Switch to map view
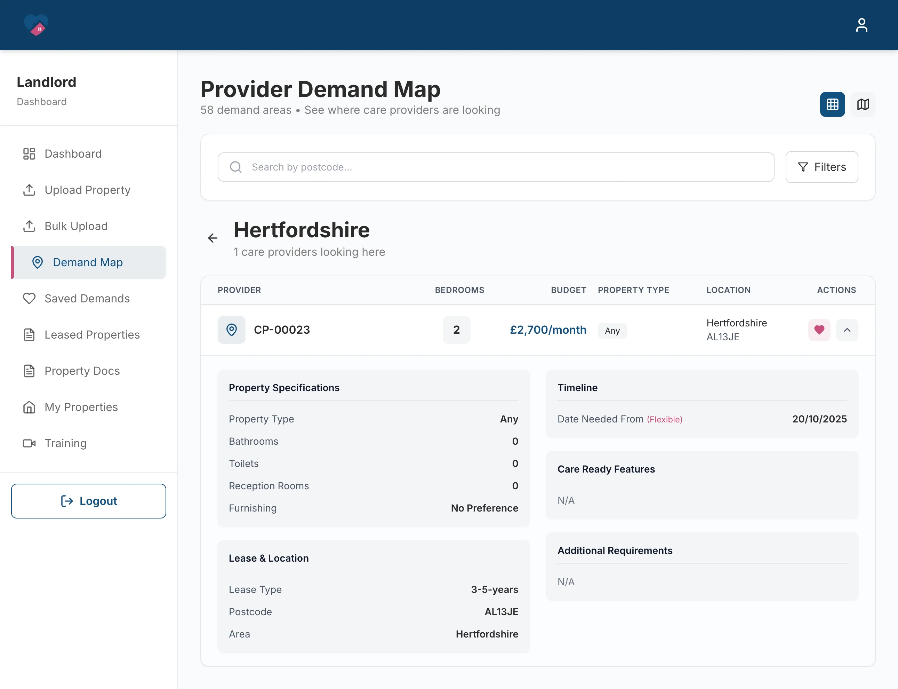Screen dimensions: 898x689 coord(863,104)
